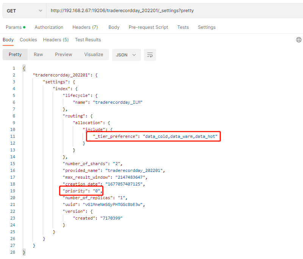The height and width of the screenshot is (259, 303).
Task: Click the "max_result_window" key text
Action: tap(87, 177)
